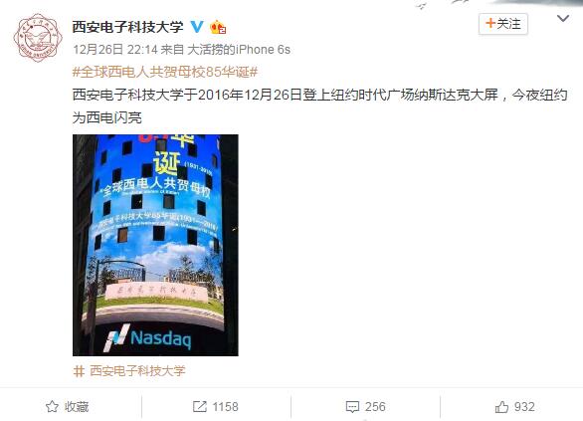Open the 西安电子科技大学 profile name
This screenshot has height=421, width=583.
click(127, 27)
